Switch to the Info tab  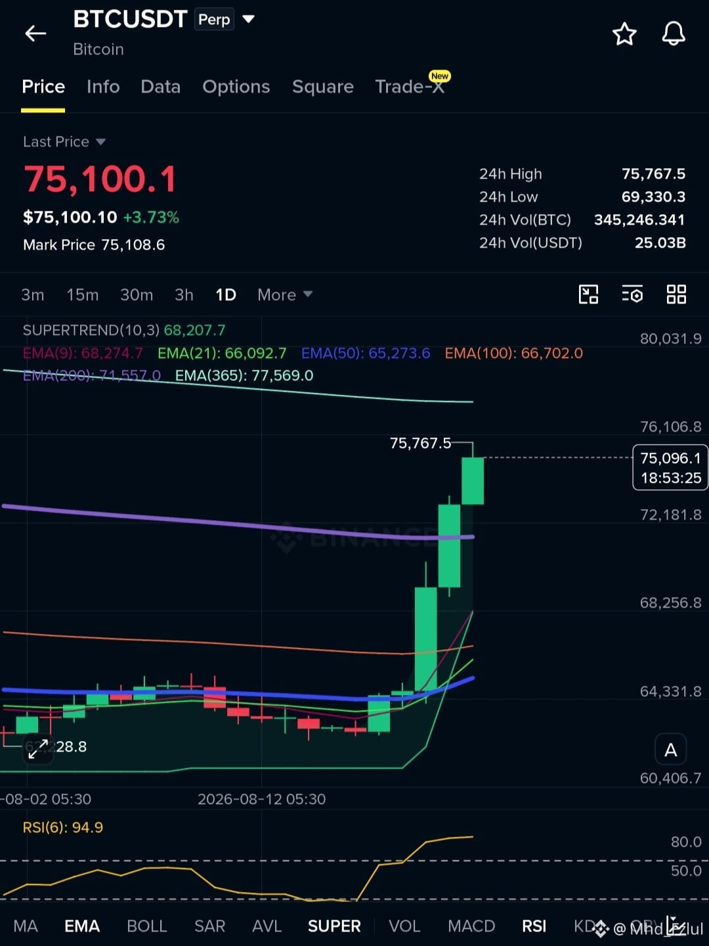tap(103, 87)
